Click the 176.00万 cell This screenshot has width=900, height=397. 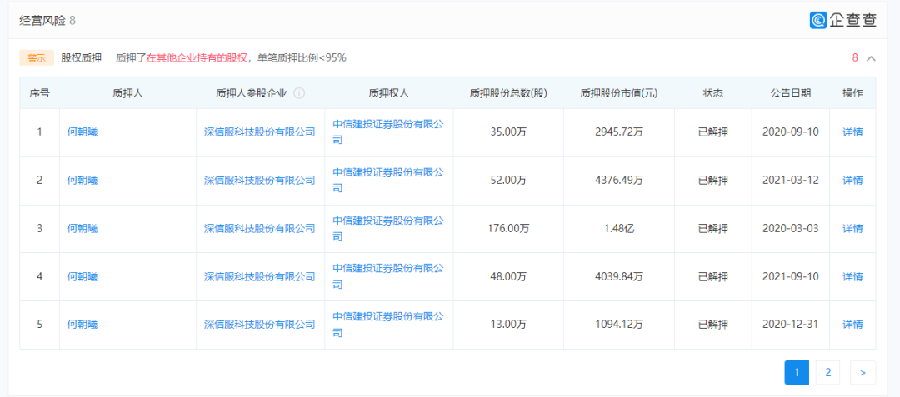(508, 228)
